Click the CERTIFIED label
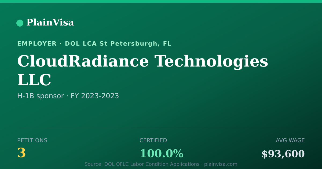The height and width of the screenshot is (169, 322). coord(153,141)
